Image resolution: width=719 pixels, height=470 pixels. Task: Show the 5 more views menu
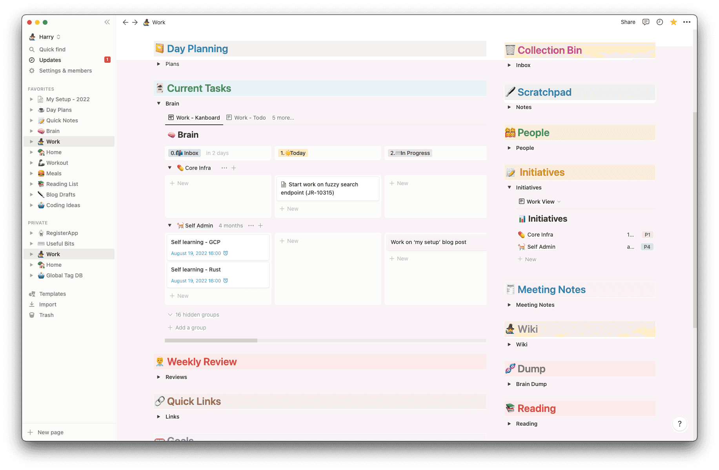[x=283, y=118]
